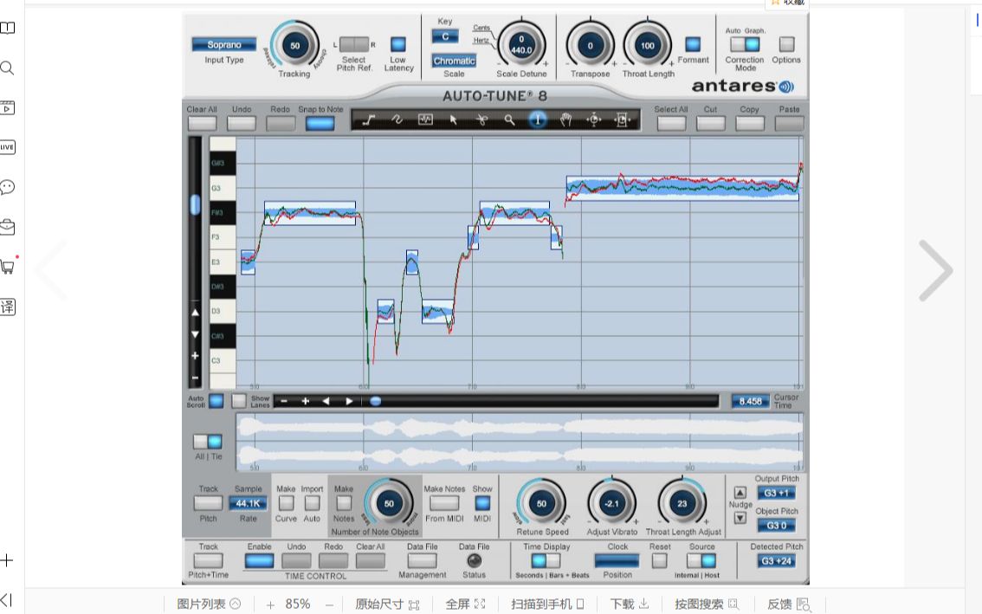Zoom in horizontally with plus button
The width and height of the screenshot is (982, 614).
[x=305, y=401]
